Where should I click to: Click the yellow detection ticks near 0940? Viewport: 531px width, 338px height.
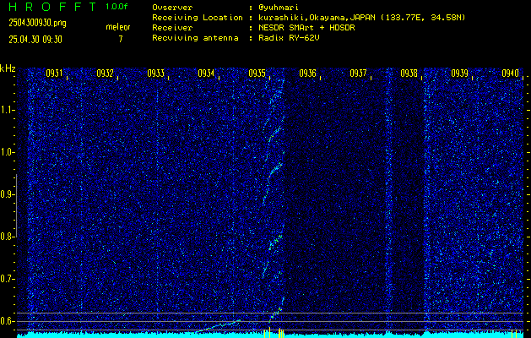(514, 333)
